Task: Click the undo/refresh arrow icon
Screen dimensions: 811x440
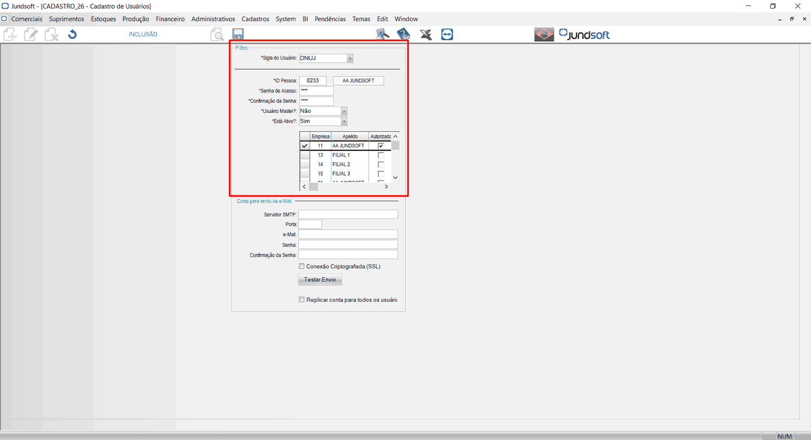Action: pyautogui.click(x=72, y=35)
